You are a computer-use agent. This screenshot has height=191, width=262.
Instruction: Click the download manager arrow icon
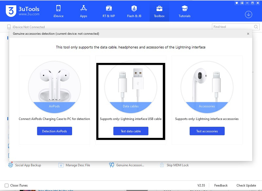pos(249,14)
